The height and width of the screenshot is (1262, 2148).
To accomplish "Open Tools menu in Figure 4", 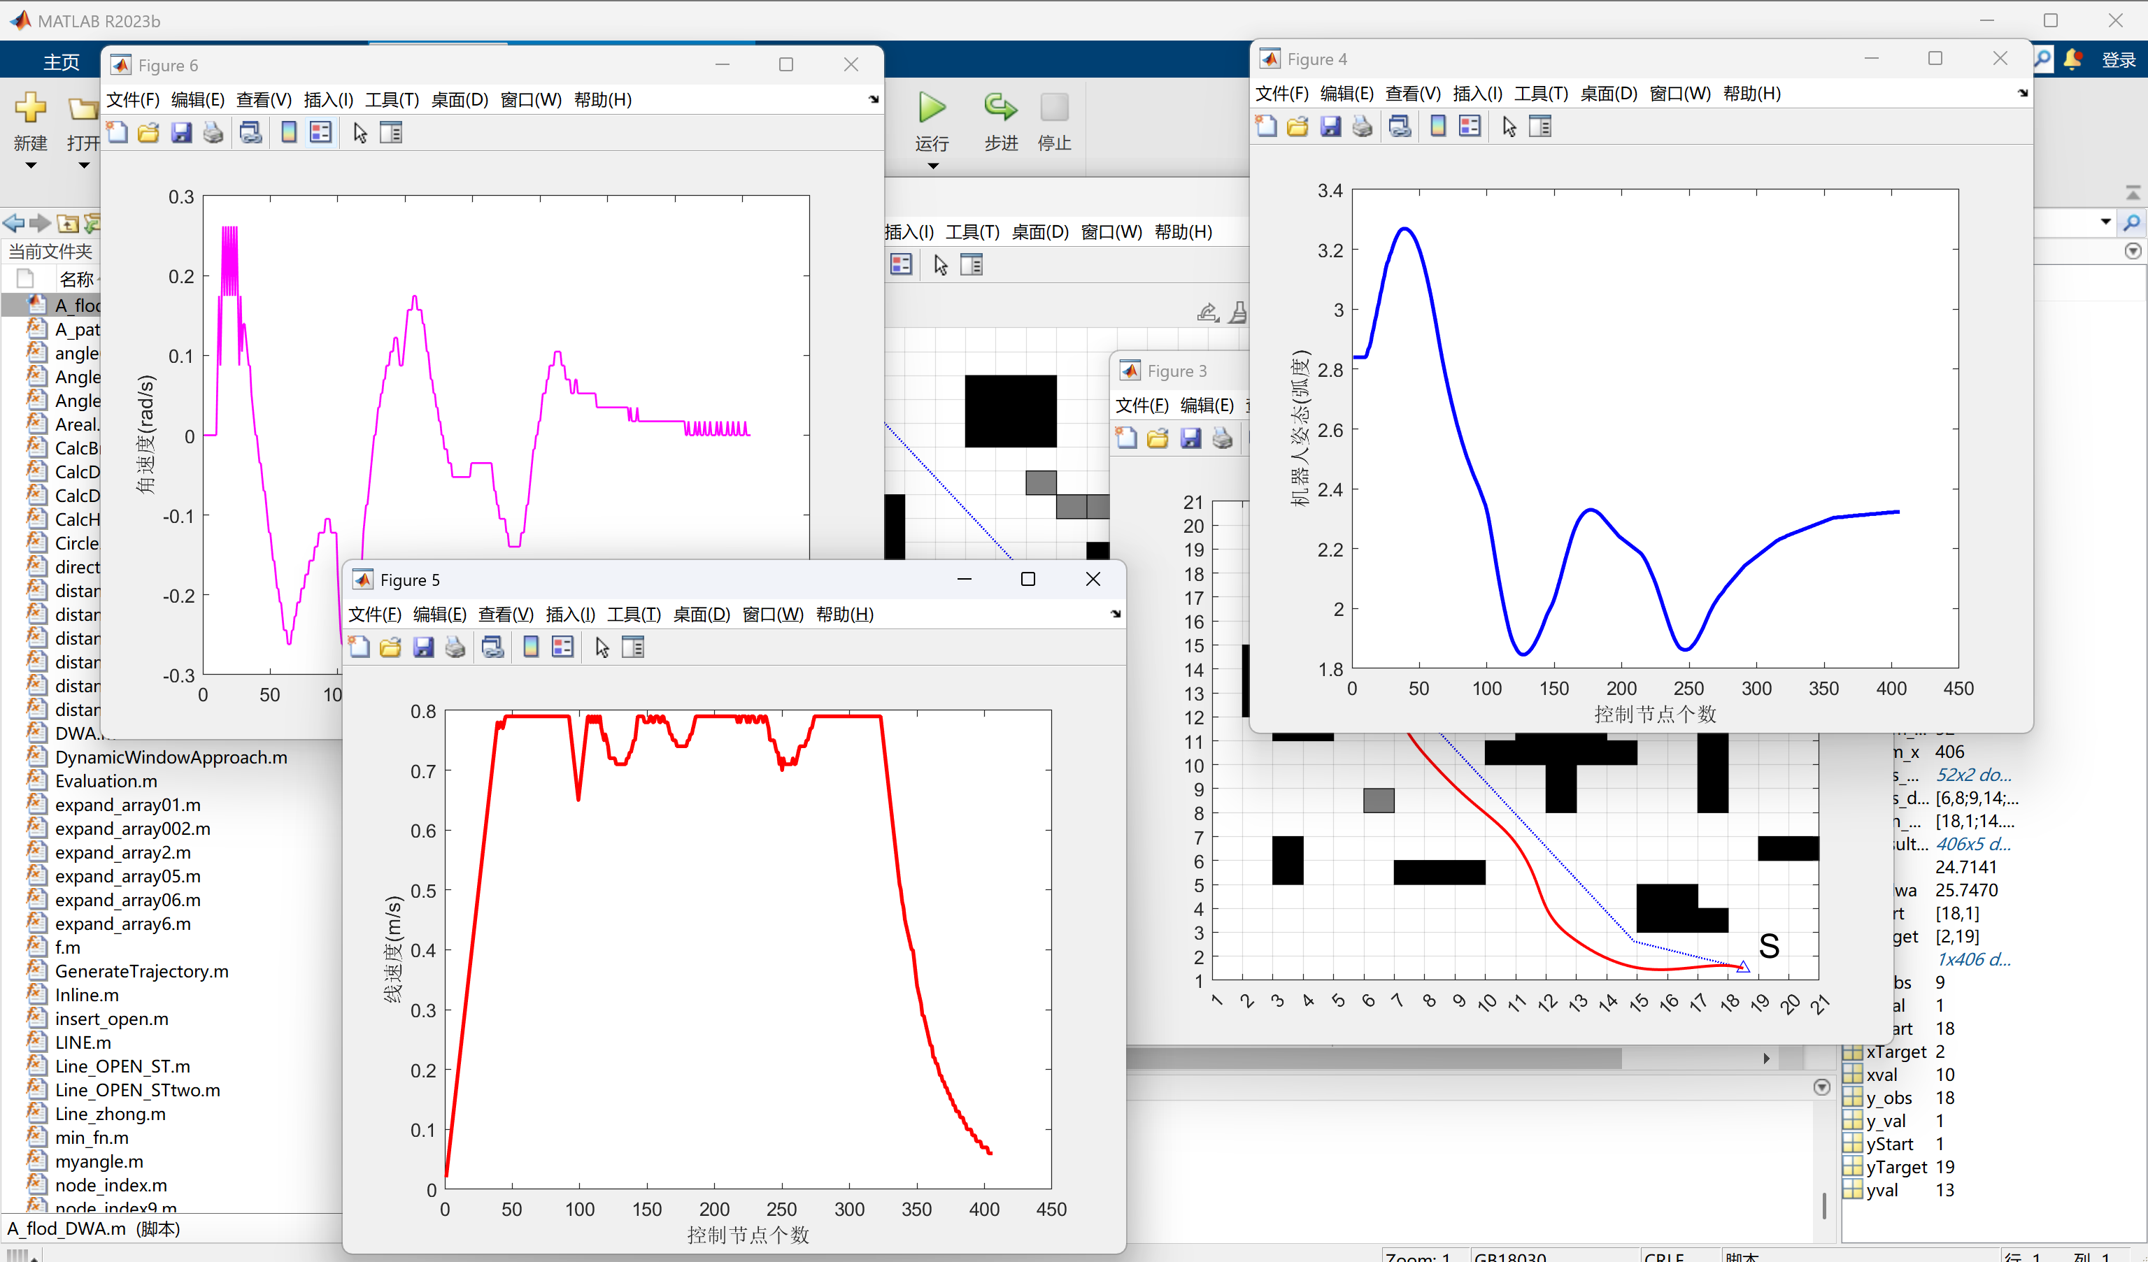I will (x=1540, y=94).
